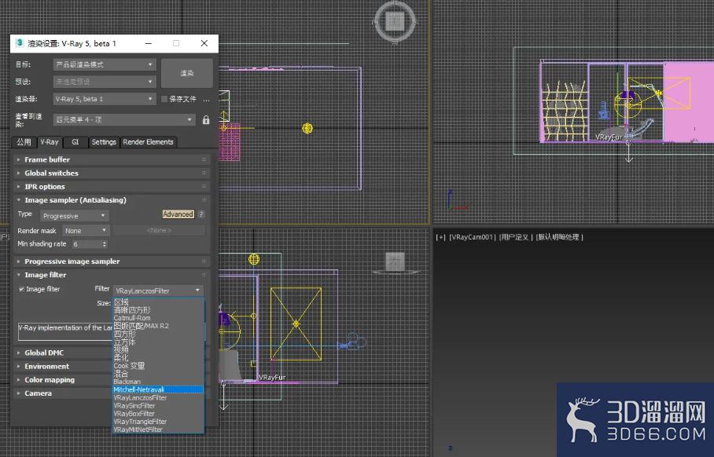The width and height of the screenshot is (714, 457).
Task: Choose 混合 in the filter list
Action: [x=158, y=374]
